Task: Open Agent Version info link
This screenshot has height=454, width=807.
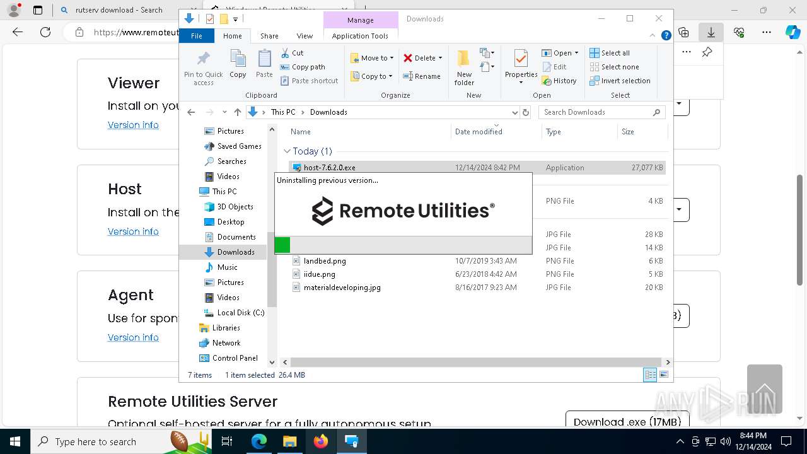Action: 133,337
